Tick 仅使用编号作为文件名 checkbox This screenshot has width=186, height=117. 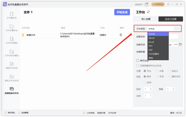pyautogui.click(x=138, y=65)
